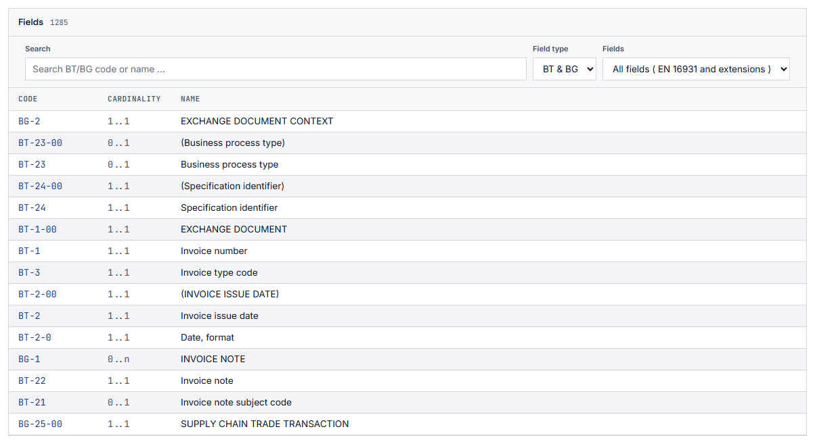815x444 pixels.
Task: Open the BG-2 code link
Action: click(29, 121)
